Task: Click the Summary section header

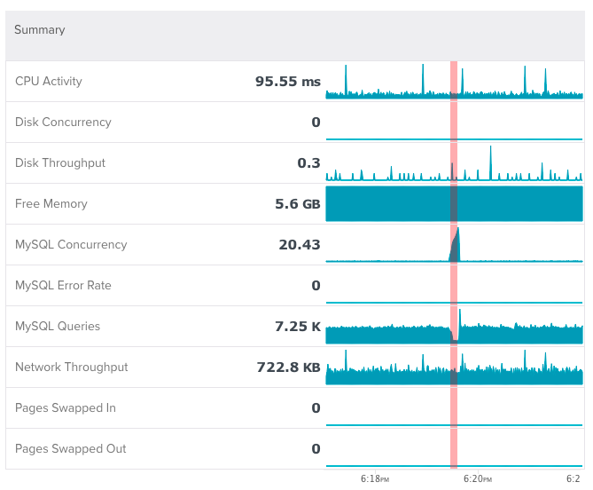Action: tap(40, 30)
